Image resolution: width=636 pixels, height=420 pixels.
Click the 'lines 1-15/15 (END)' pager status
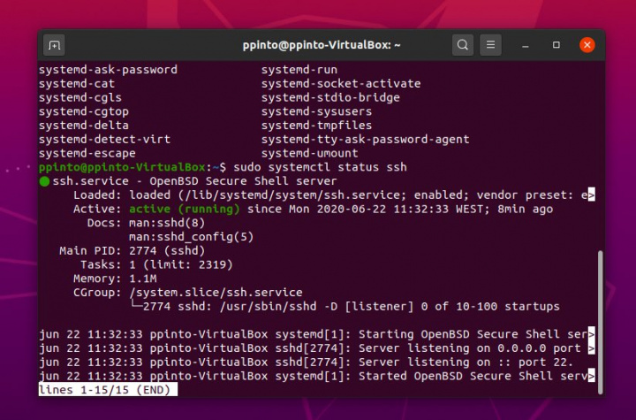(108, 390)
